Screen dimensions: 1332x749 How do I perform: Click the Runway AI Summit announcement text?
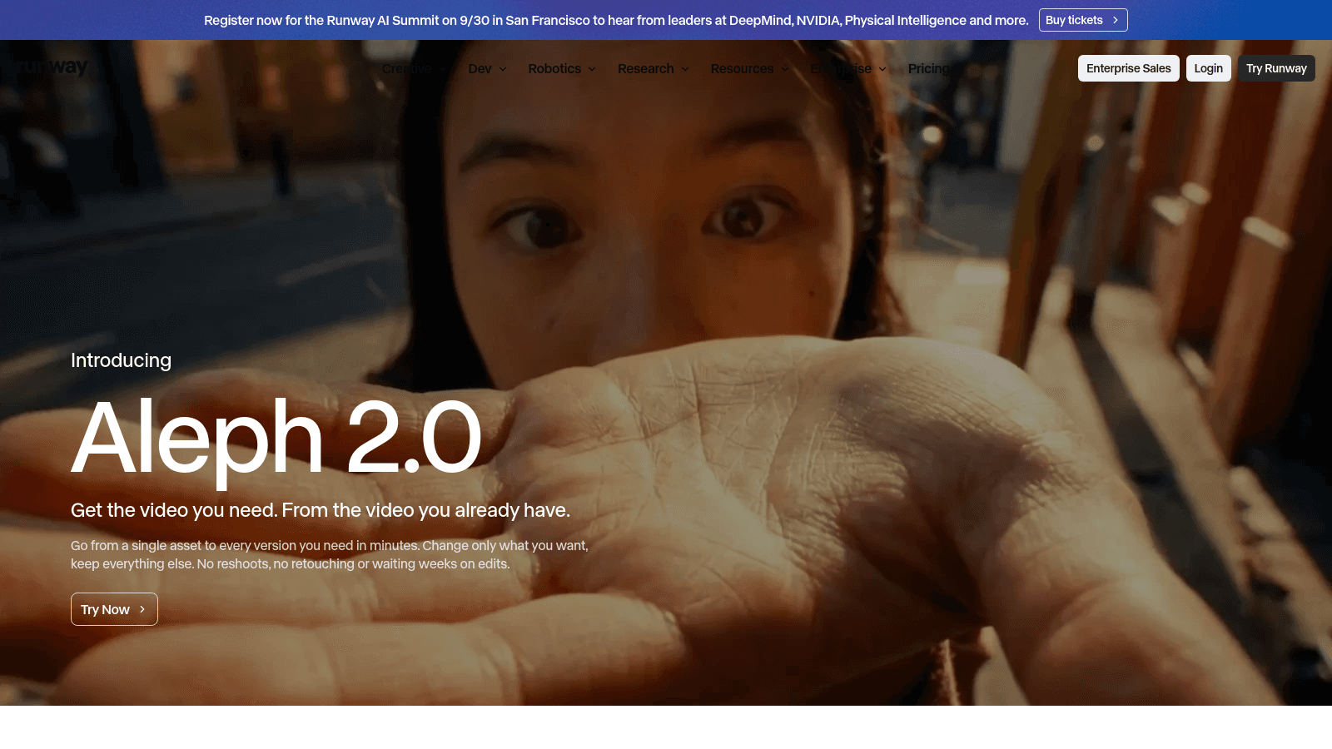[x=616, y=20]
